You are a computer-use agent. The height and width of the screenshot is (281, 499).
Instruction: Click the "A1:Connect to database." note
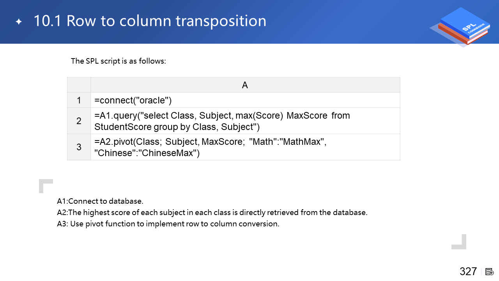(x=100, y=201)
